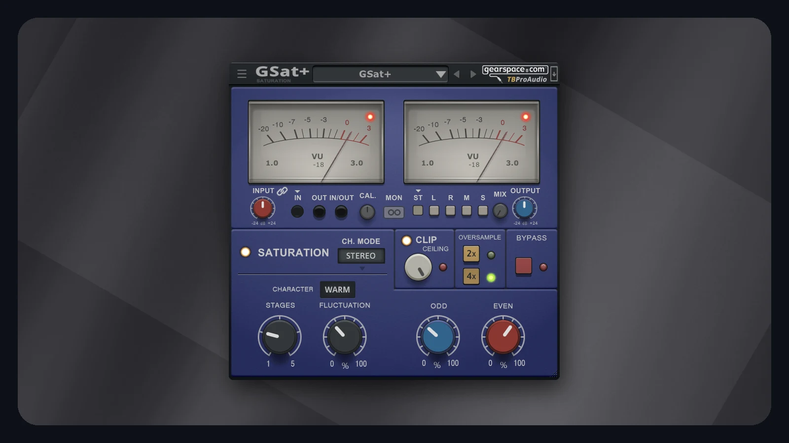
Task: Click the STAGES knob
Action: click(280, 337)
